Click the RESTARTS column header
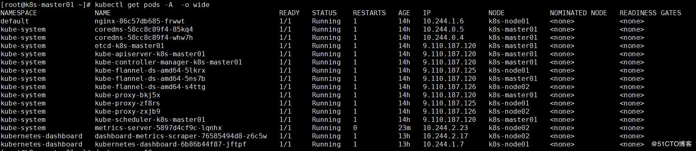The width and height of the screenshot is (696, 151). [x=370, y=13]
